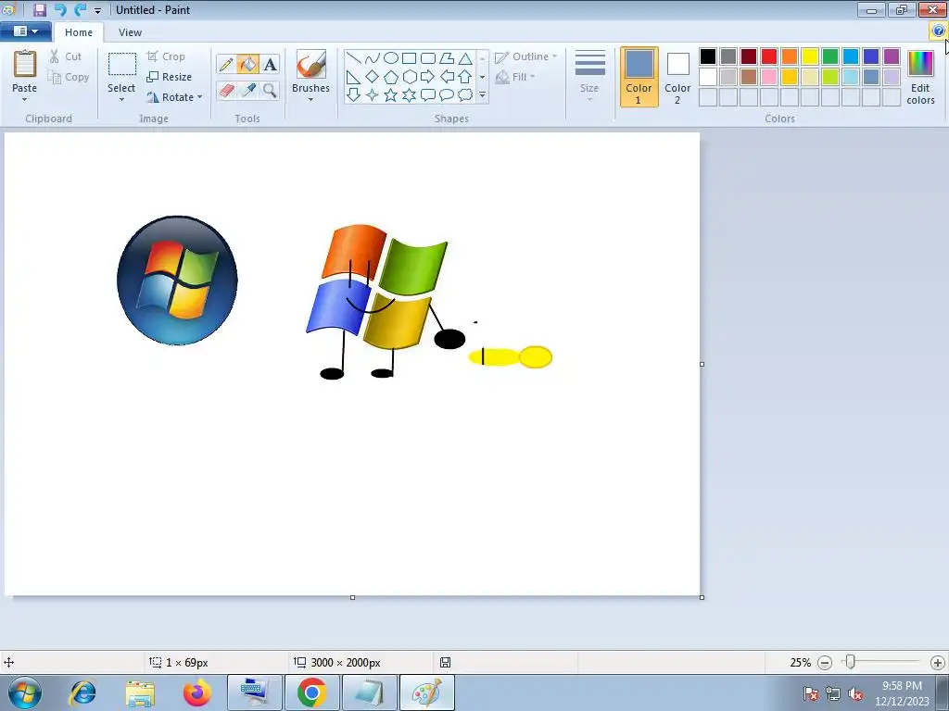This screenshot has width=949, height=711.
Task: Activate the Color 2 selector
Action: [x=677, y=77]
